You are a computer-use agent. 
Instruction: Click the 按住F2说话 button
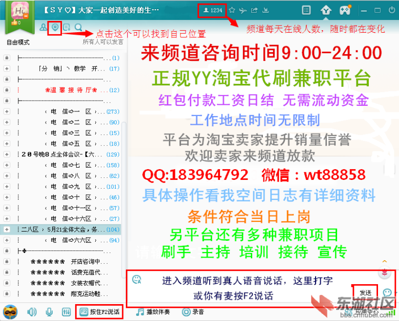(x=99, y=312)
